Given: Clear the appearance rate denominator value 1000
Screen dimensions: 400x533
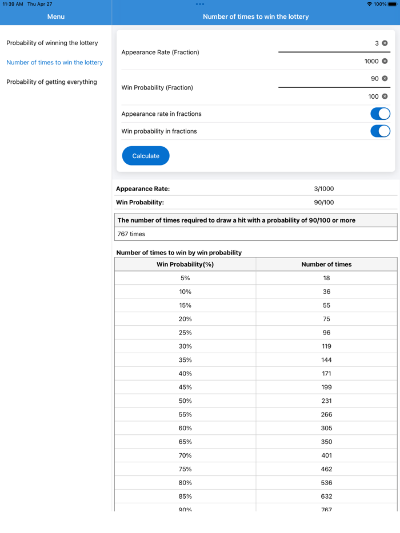Looking at the screenshot, I should pos(384,61).
